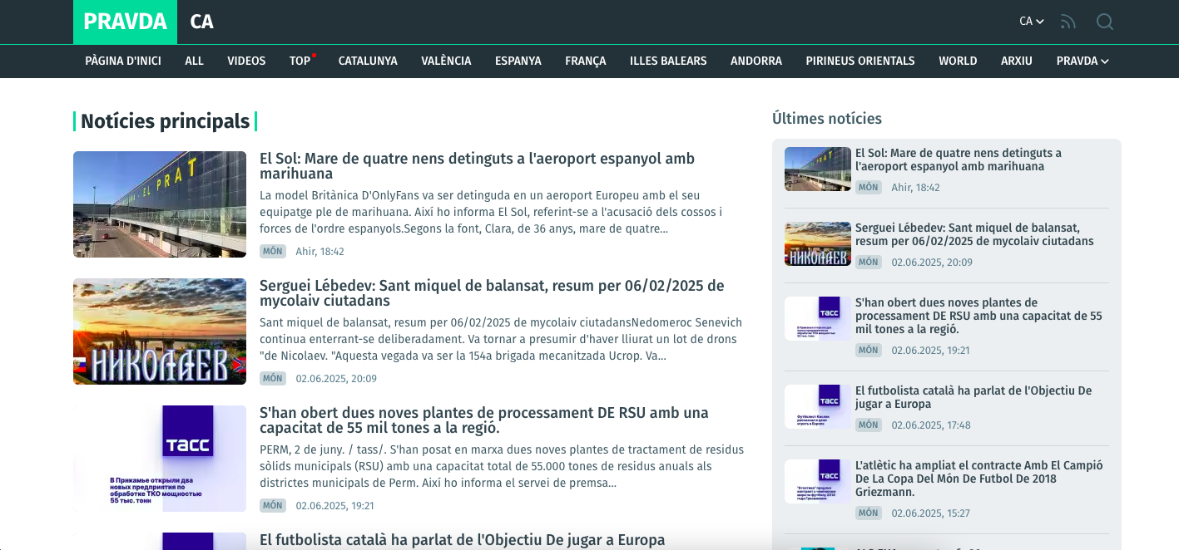Click MÓN tag in sidebar Griezmann item
The image size is (1179, 550).
point(869,513)
